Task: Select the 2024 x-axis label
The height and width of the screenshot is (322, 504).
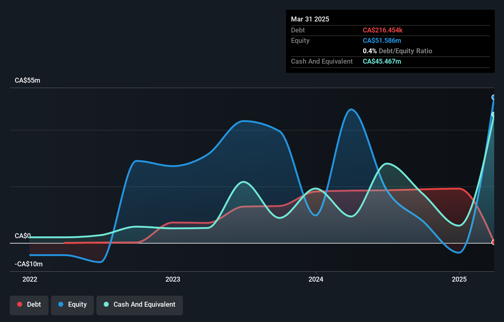Action: [316, 279]
